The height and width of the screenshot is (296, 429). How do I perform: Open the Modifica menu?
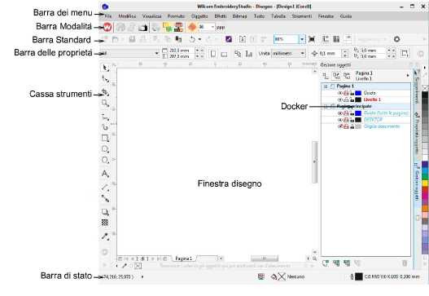[127, 16]
